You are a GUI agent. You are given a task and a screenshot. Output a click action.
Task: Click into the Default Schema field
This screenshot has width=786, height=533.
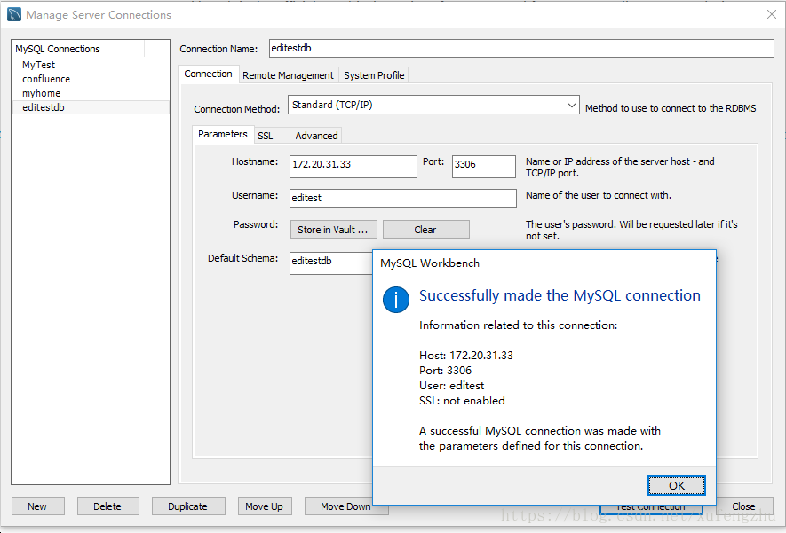coord(331,263)
